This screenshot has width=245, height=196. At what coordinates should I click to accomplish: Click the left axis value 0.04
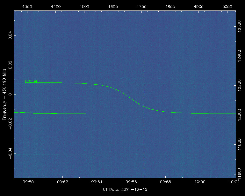click(10, 35)
